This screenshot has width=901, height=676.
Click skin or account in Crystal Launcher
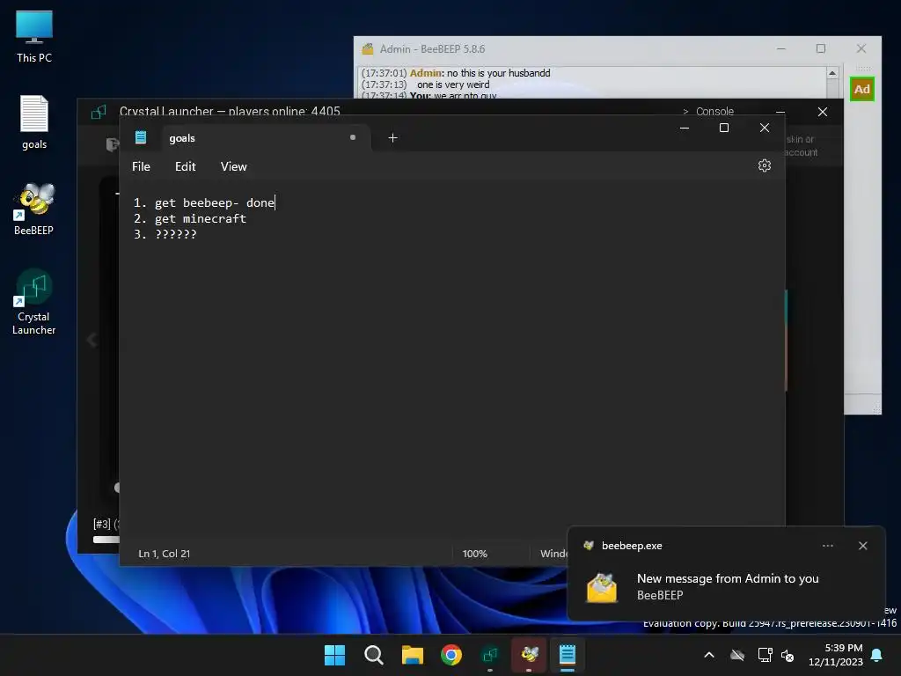click(x=801, y=145)
